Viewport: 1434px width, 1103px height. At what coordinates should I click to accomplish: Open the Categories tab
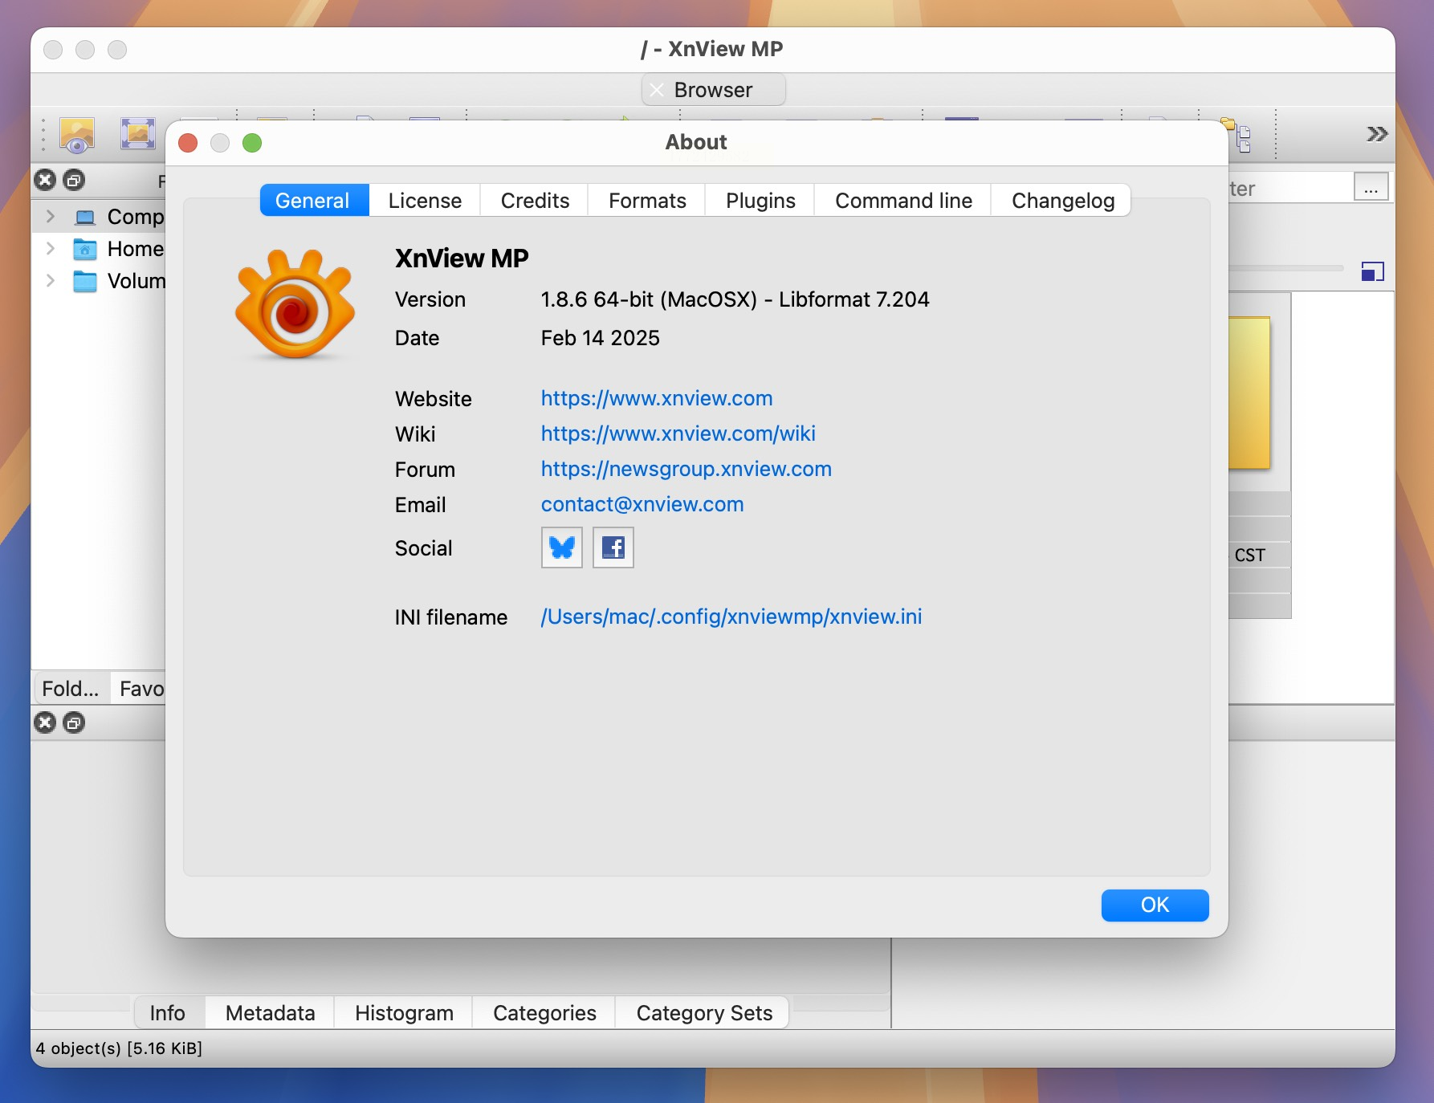pyautogui.click(x=544, y=1013)
